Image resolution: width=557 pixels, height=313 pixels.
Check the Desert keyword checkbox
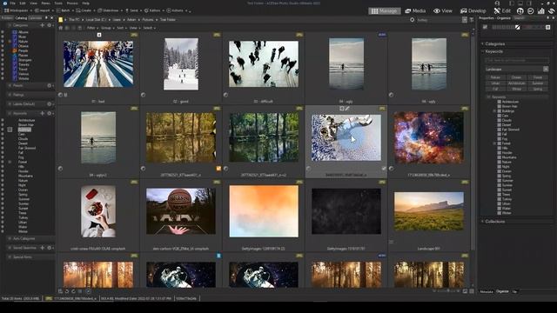(499, 124)
